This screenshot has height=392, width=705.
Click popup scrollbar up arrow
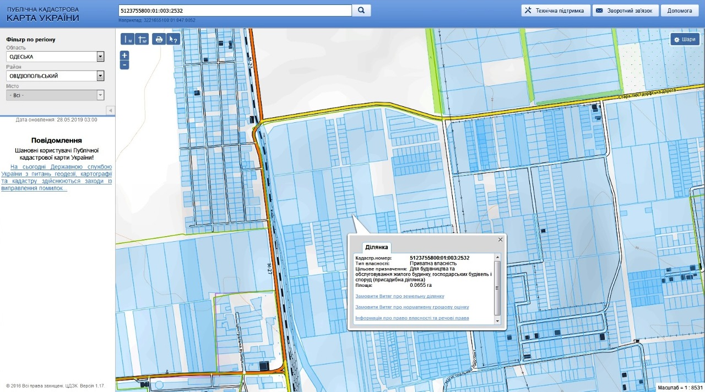tap(497, 257)
